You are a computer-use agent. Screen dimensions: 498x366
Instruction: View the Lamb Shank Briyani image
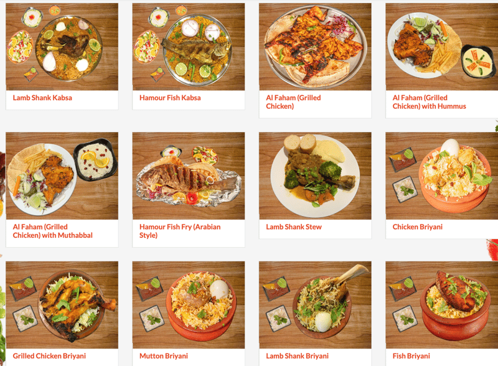tap(315, 305)
